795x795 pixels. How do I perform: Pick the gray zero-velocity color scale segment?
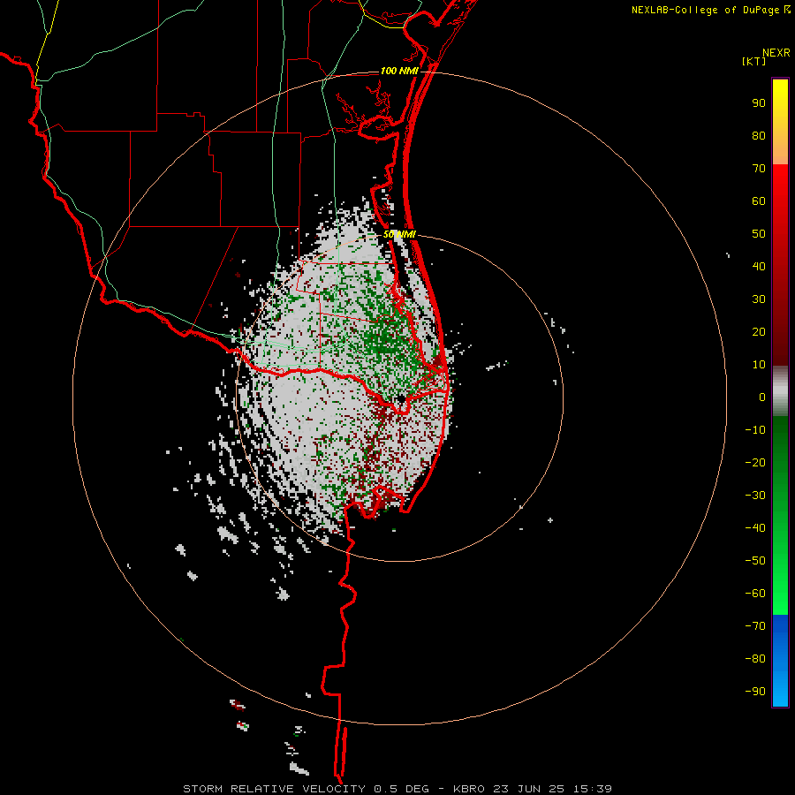(x=780, y=391)
